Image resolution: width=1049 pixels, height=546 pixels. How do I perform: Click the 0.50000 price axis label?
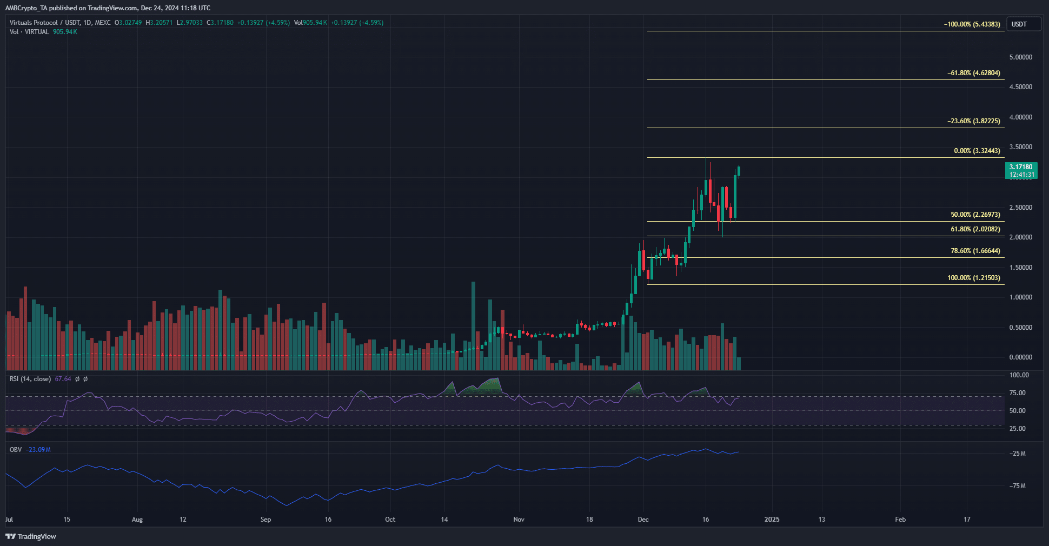1021,328
